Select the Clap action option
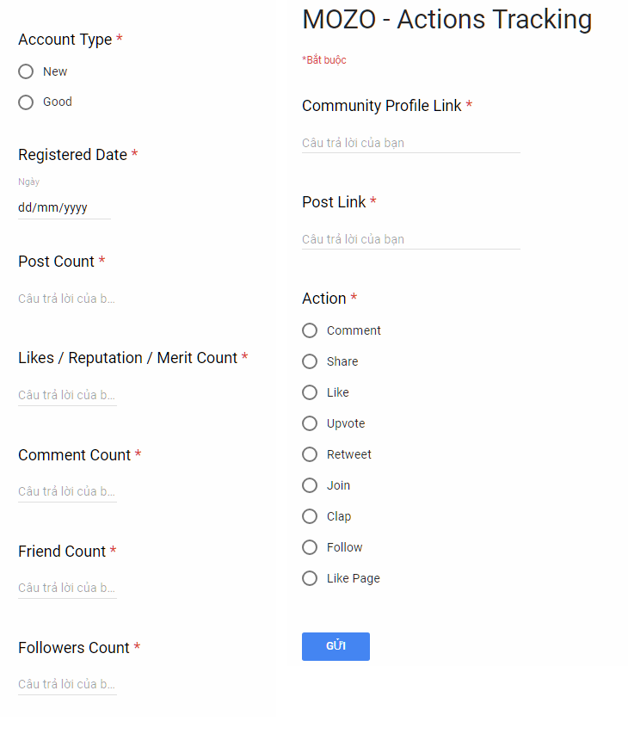 (x=310, y=516)
